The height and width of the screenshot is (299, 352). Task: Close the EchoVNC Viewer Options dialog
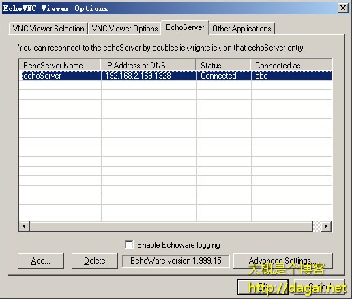[x=343, y=8]
